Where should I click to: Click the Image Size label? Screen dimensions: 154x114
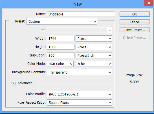134,75
